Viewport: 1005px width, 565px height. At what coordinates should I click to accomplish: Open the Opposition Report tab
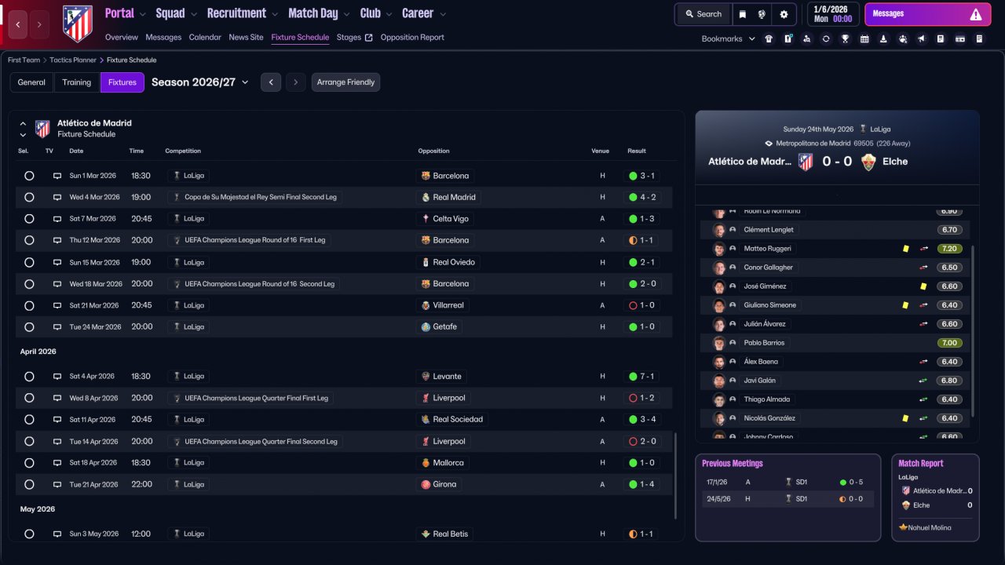412,37
